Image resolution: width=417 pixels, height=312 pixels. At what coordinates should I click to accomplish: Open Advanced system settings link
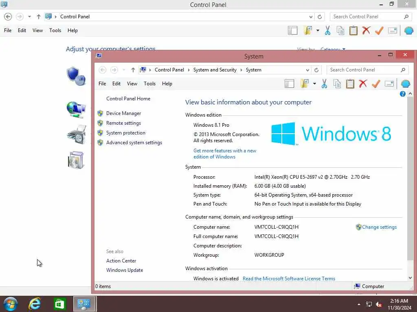point(134,143)
